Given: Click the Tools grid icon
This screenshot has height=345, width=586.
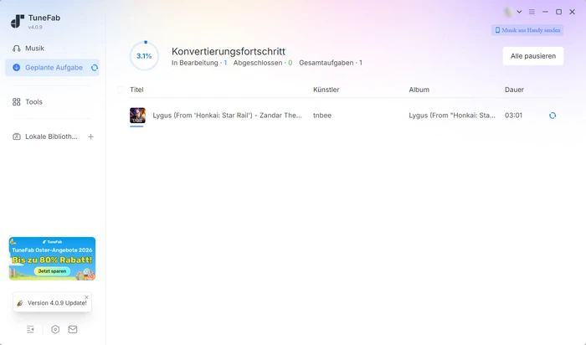Looking at the screenshot, I should pos(17,101).
